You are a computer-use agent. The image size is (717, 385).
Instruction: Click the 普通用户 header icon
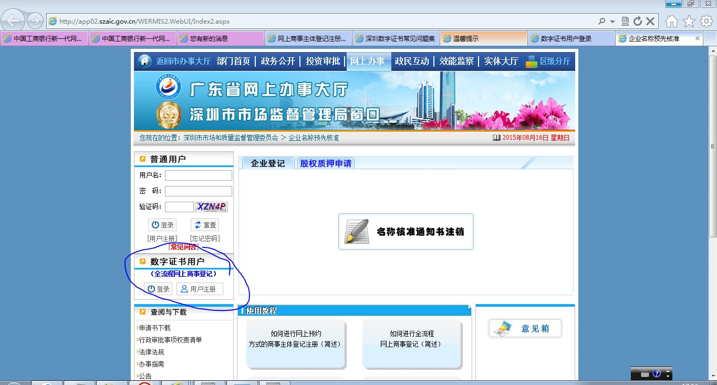[142, 159]
